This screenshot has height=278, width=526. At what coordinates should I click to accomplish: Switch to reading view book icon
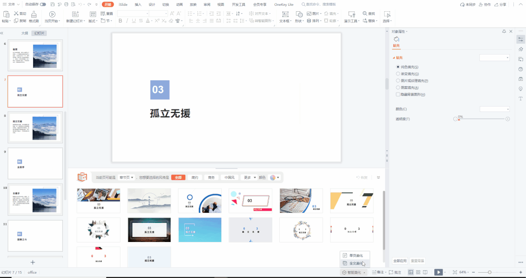click(x=426, y=272)
